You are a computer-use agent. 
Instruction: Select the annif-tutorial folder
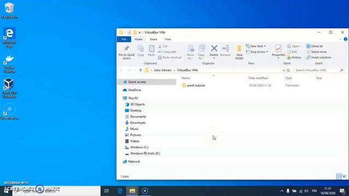194,85
